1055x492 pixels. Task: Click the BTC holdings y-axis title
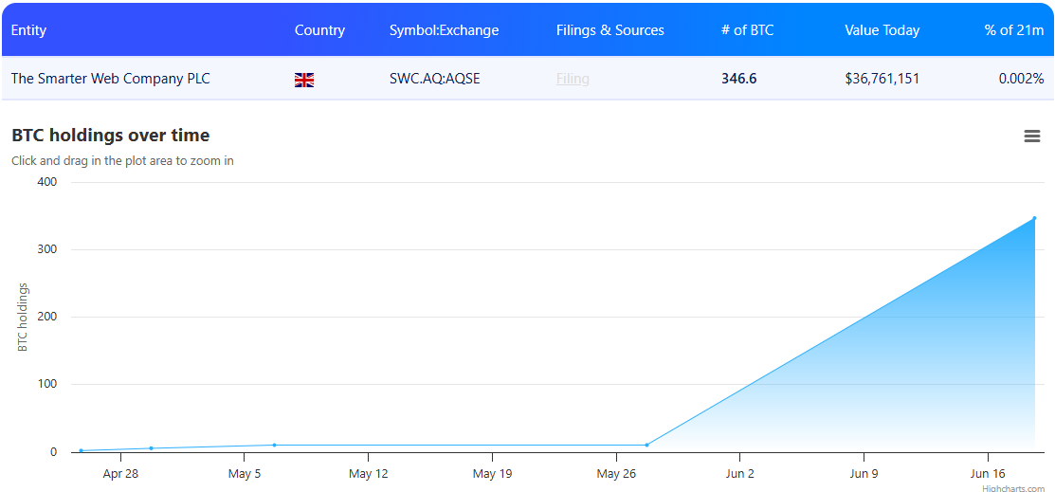tap(22, 317)
